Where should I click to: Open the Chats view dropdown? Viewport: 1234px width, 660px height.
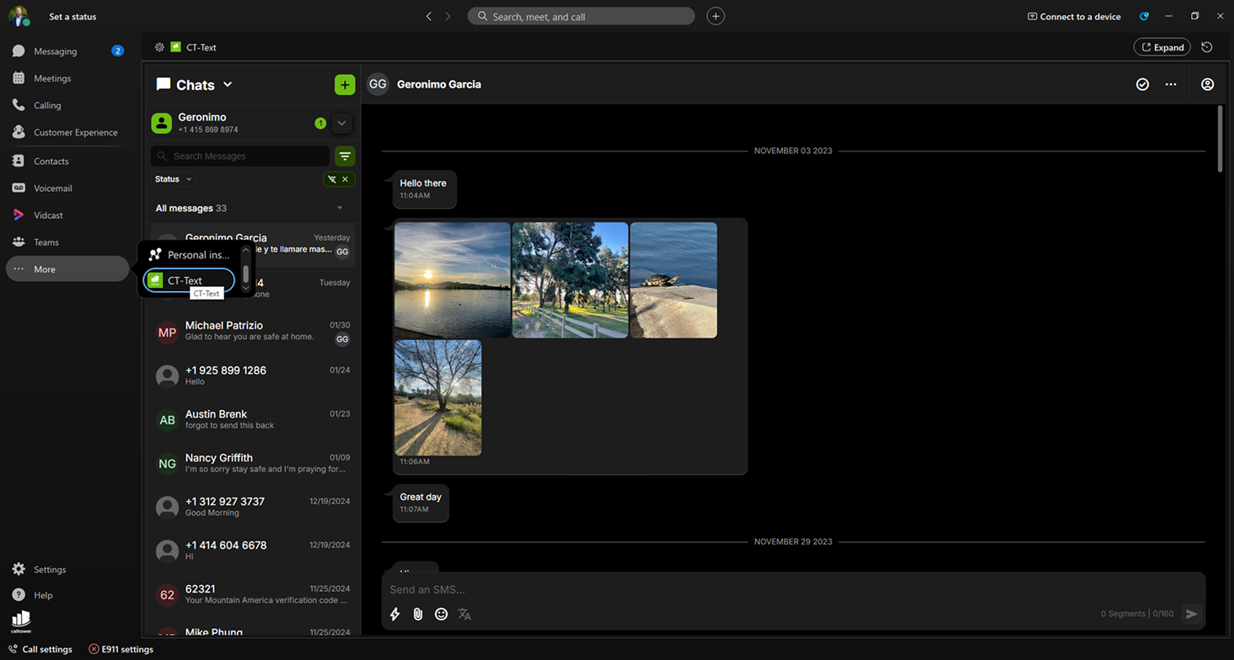click(x=228, y=85)
